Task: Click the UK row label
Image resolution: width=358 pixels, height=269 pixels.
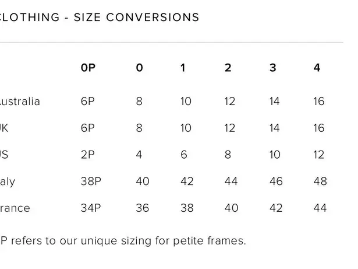Action: click(4, 128)
